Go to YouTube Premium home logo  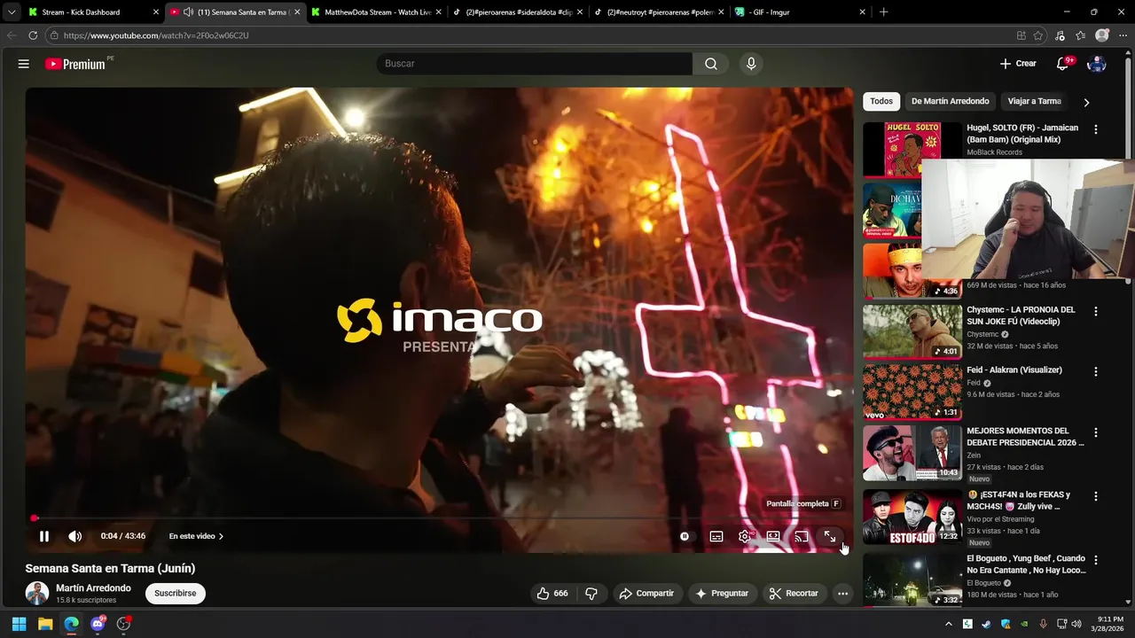tap(75, 64)
